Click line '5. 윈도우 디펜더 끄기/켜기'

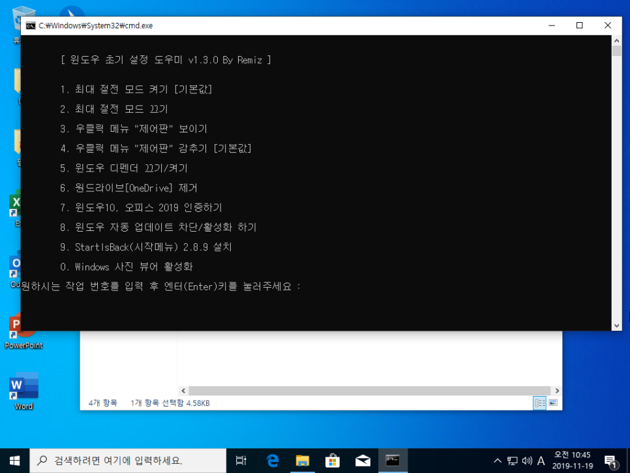pyautogui.click(x=124, y=168)
